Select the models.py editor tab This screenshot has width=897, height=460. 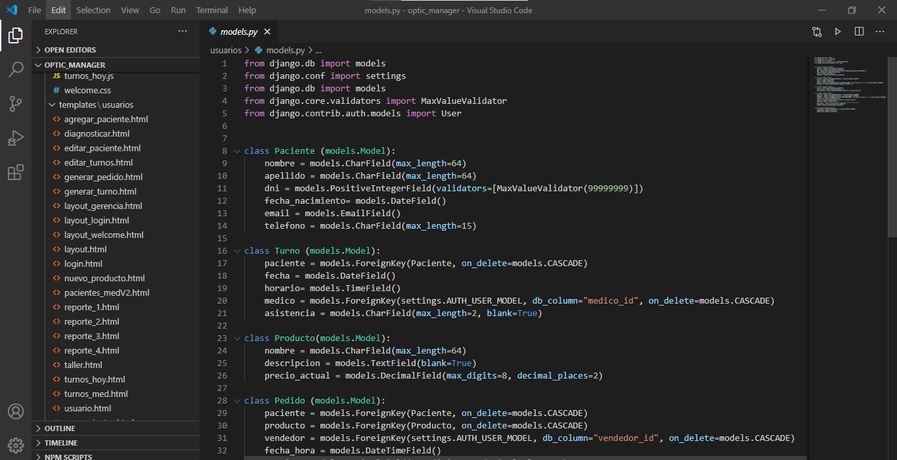tap(239, 32)
